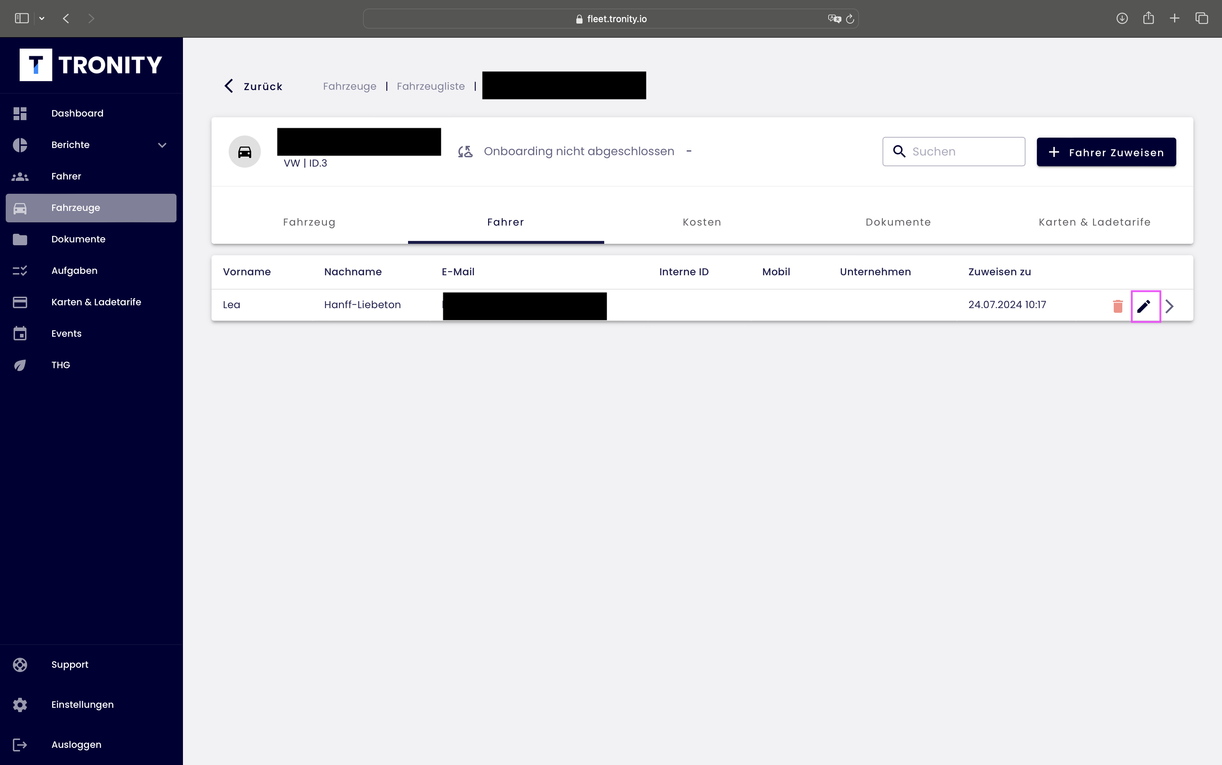Open driver row details chevron

pos(1169,306)
